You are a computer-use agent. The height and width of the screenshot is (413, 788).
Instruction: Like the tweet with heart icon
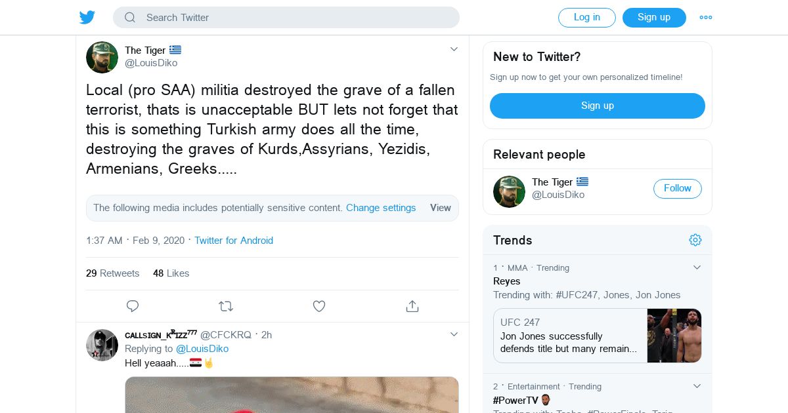click(x=319, y=306)
